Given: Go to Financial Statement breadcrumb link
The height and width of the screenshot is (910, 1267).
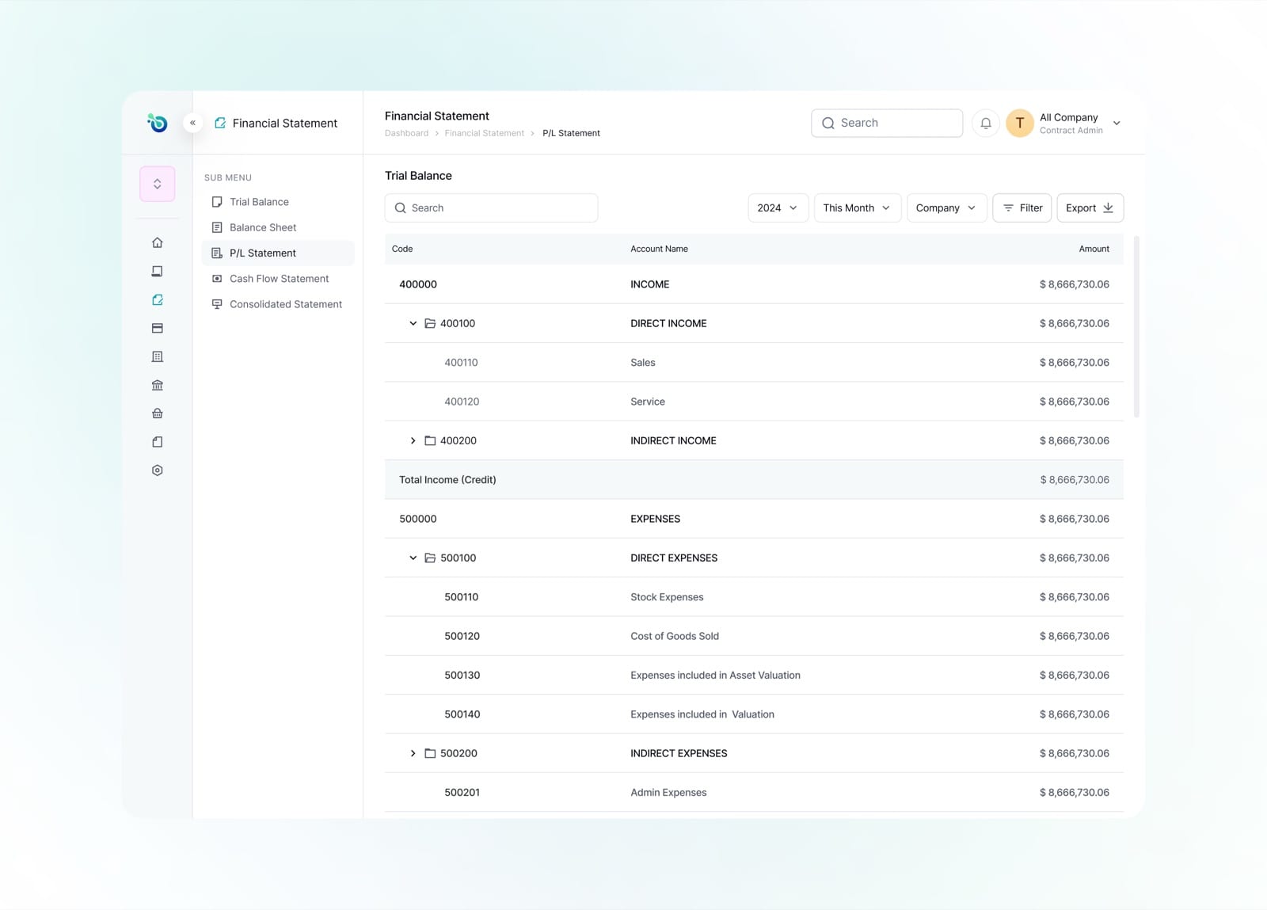Looking at the screenshot, I should 484,133.
